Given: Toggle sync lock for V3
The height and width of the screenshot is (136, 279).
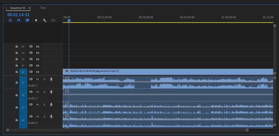Looking at the screenshot, I should [x=31, y=59].
